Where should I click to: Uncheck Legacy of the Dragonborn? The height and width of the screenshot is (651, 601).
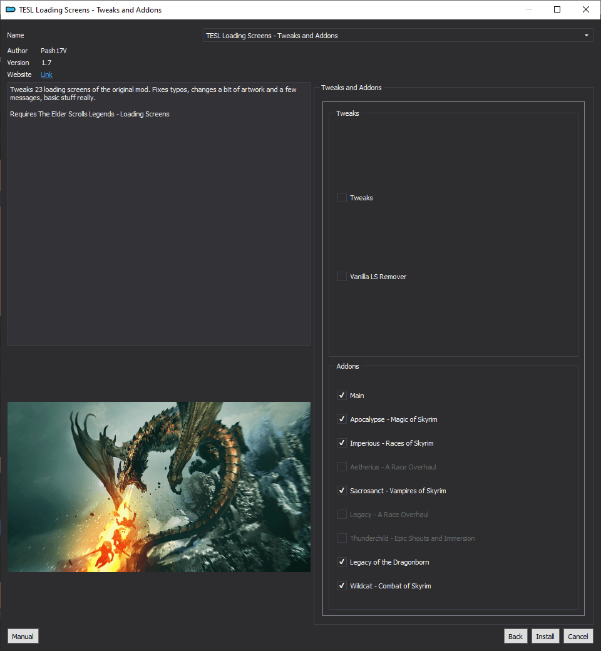point(342,561)
